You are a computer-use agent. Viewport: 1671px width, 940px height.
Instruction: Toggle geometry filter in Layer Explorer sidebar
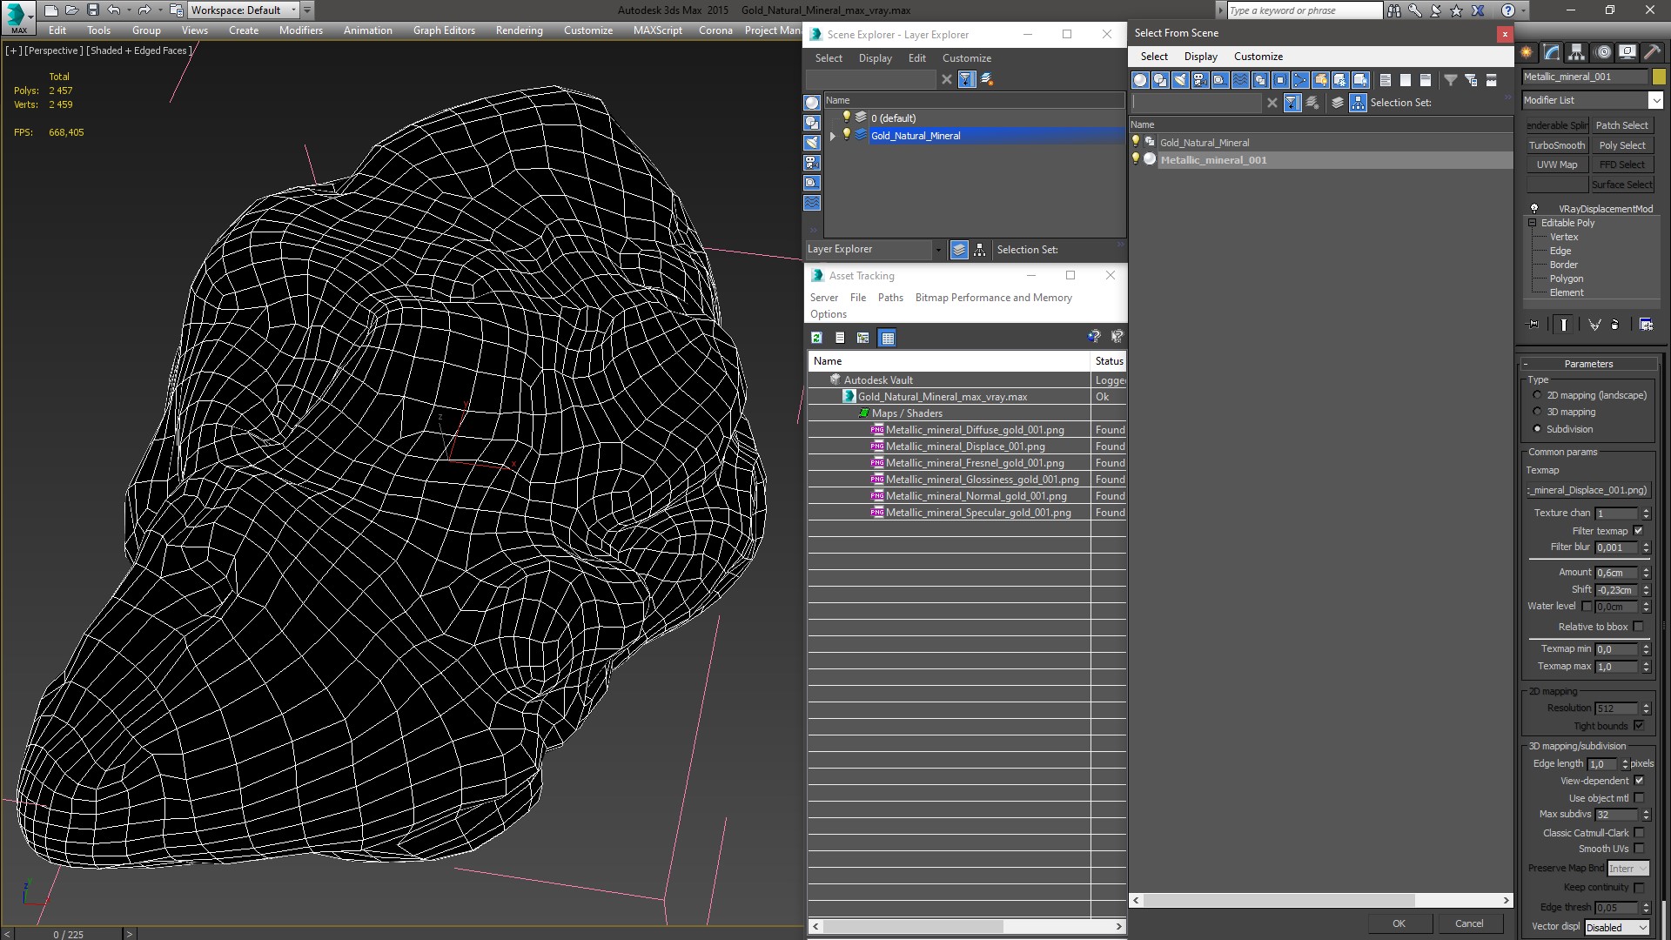(812, 103)
